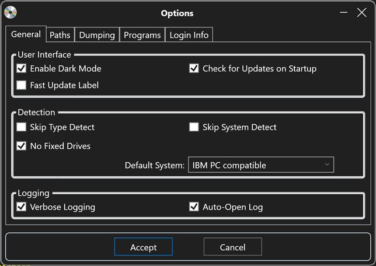Toggle Check for Updates on Startup

(194, 68)
